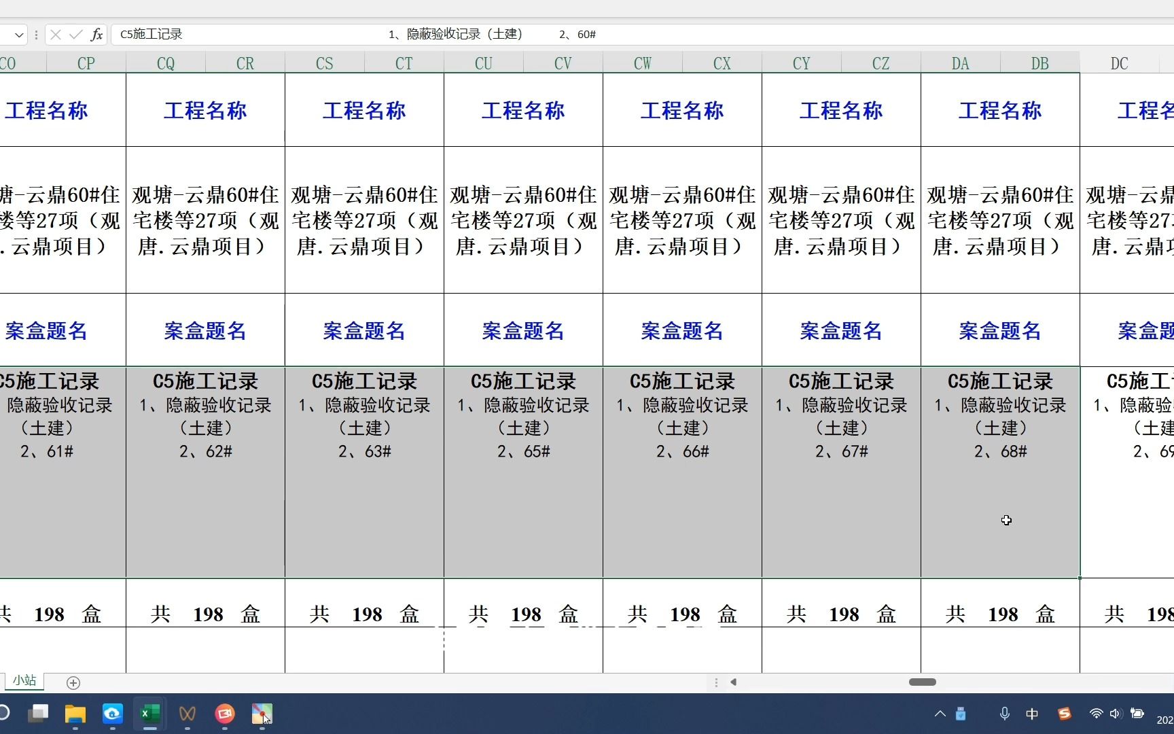This screenshot has height=734, width=1174.
Task: Click the sheet tab split handle dots
Action: tap(716, 682)
